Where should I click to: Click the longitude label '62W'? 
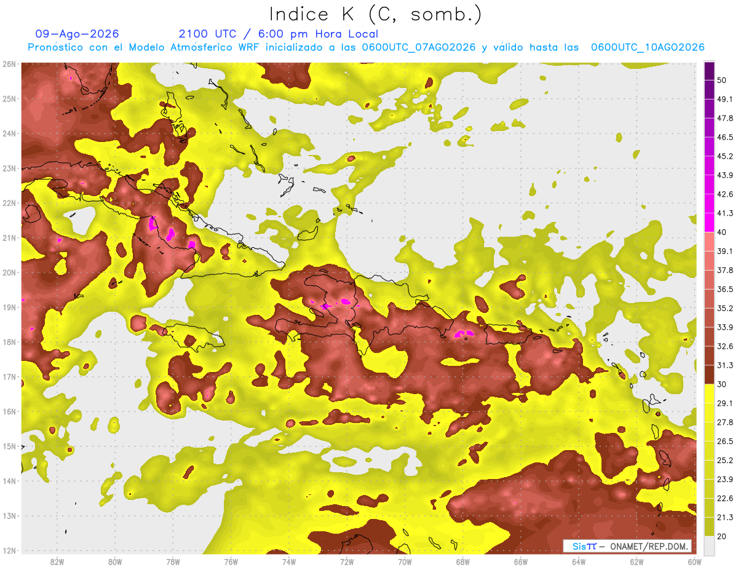click(x=637, y=562)
